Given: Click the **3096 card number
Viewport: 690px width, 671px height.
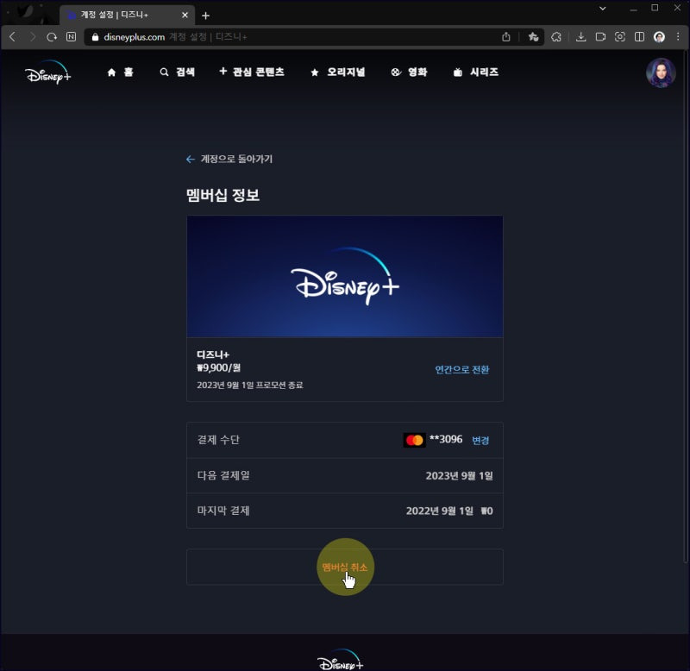Looking at the screenshot, I should [446, 439].
